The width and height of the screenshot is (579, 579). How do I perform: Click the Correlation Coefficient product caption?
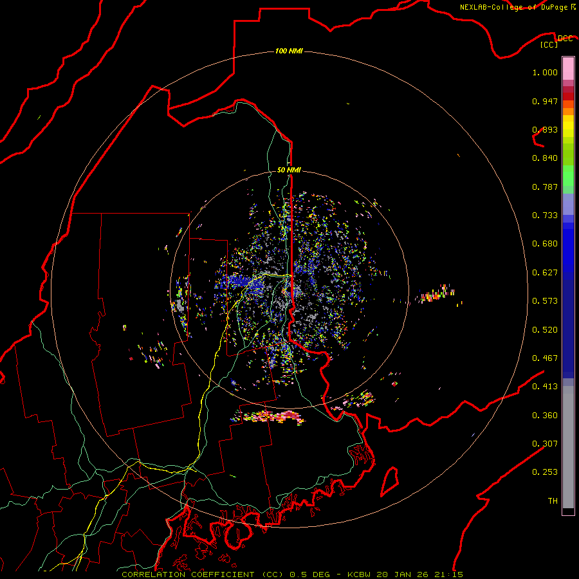pos(293,574)
